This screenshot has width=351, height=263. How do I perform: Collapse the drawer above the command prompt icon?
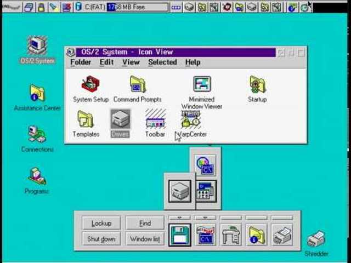pyautogui.click(x=205, y=218)
